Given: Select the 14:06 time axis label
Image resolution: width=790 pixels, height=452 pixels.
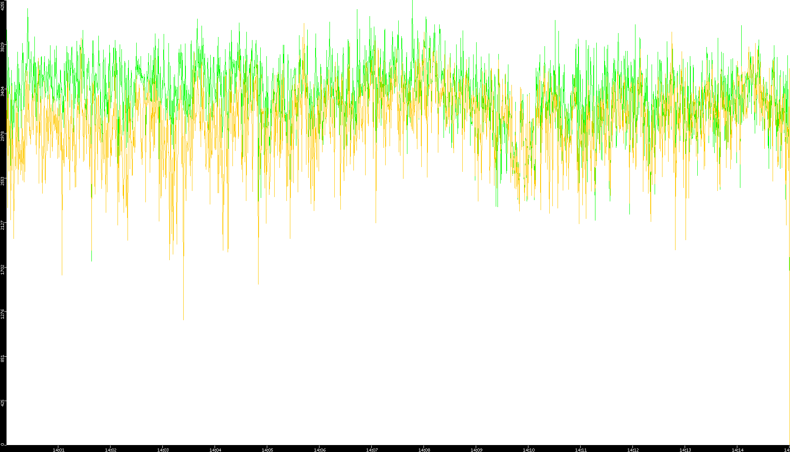Looking at the screenshot, I should (320, 450).
